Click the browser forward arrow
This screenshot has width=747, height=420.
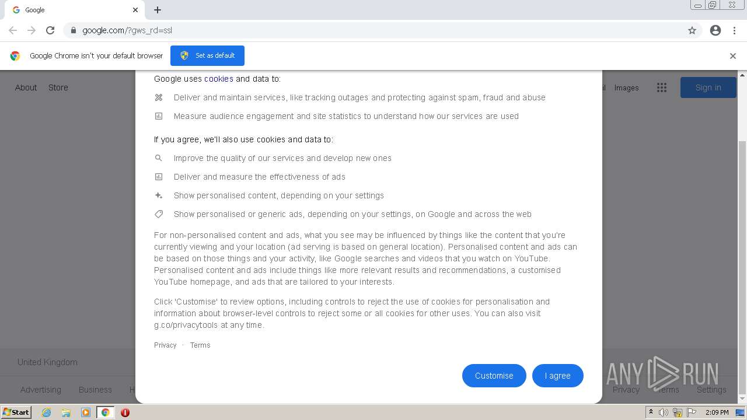coord(32,30)
